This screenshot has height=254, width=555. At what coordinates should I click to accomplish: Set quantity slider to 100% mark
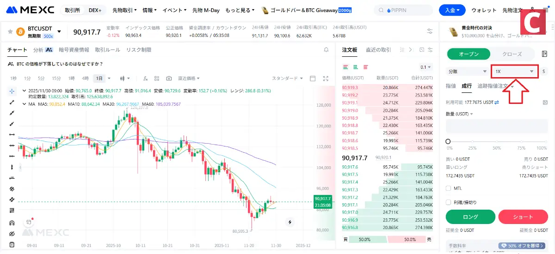pyautogui.click(x=546, y=141)
